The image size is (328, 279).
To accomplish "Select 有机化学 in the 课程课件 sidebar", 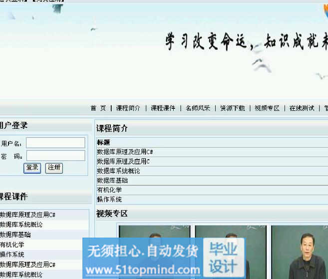I will pos(12,245).
